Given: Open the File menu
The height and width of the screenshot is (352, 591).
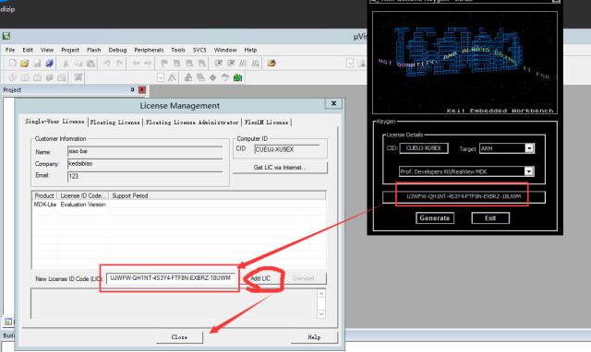Looking at the screenshot, I should pos(10,50).
